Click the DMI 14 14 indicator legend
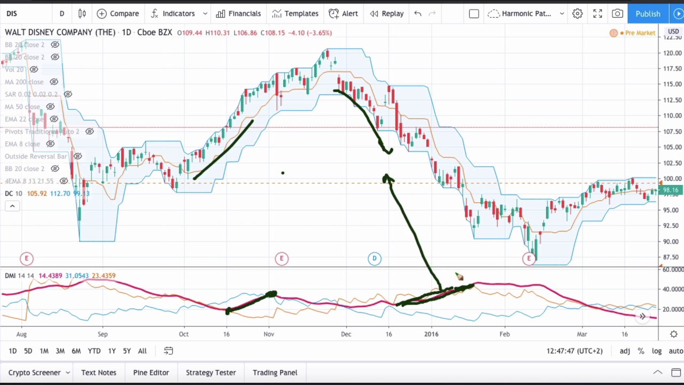Screen dimensions: 684x385 click(19, 276)
